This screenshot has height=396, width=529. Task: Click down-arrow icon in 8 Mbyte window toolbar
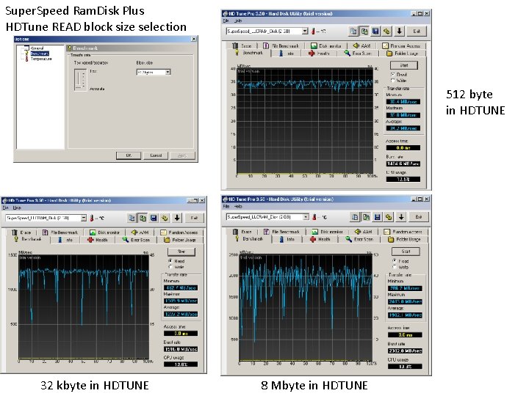point(401,217)
